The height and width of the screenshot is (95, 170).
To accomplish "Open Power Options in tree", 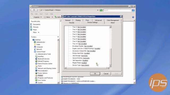I will (42, 73).
